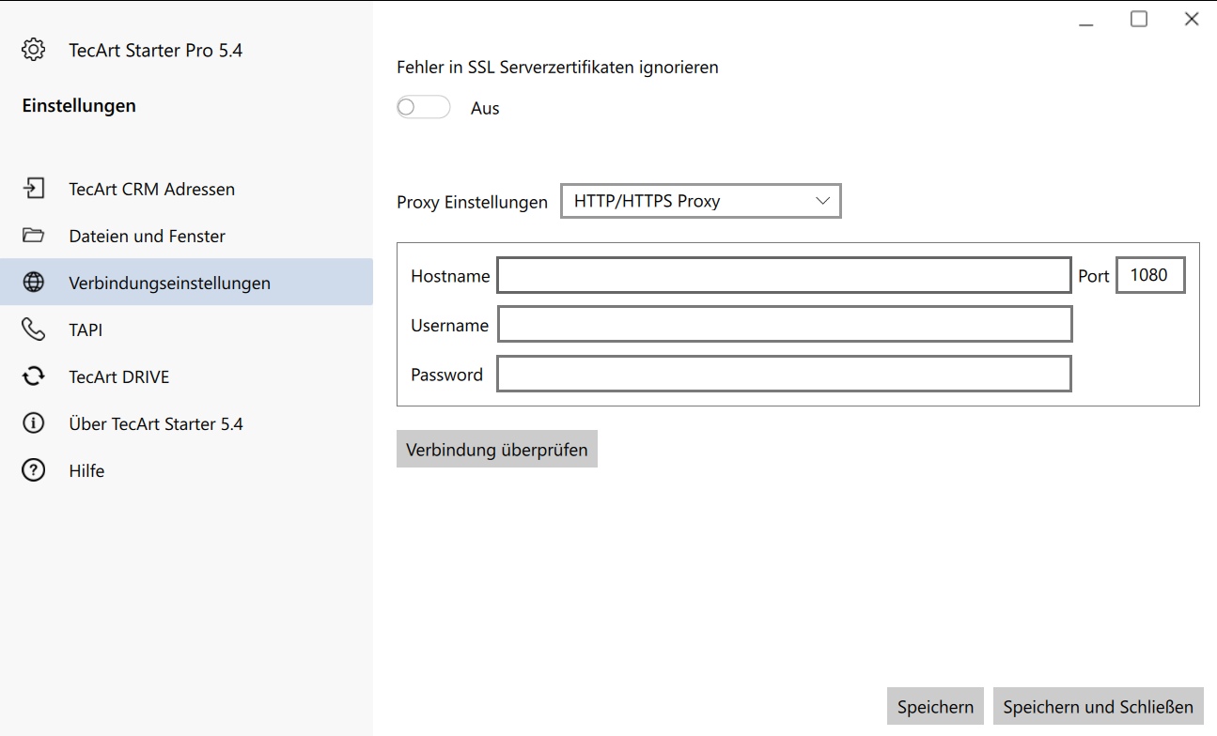Open the Hilfe section
The image size is (1217, 736).
click(186, 470)
